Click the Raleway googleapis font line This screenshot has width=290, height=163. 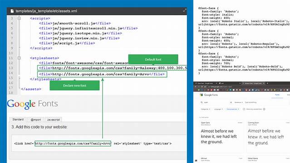pyautogui.click(x=112, y=68)
